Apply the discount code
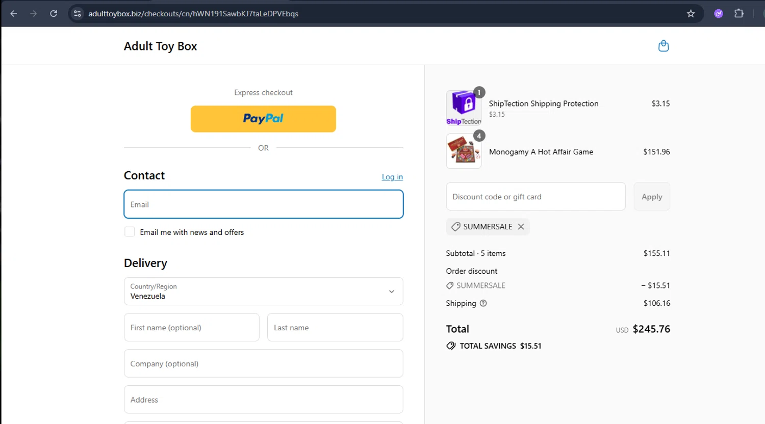 tap(652, 197)
